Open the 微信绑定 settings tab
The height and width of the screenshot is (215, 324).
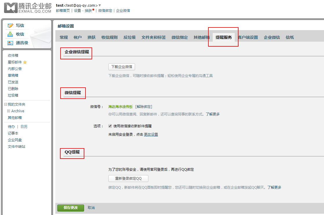(180, 37)
